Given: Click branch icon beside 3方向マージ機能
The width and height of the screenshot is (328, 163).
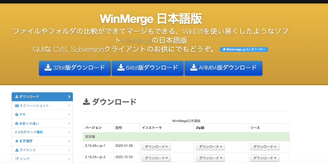Looking at the screenshot, I should [x=16, y=132].
